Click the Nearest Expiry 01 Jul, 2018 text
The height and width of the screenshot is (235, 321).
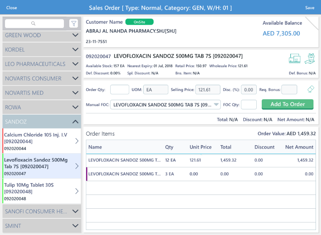click(150, 66)
